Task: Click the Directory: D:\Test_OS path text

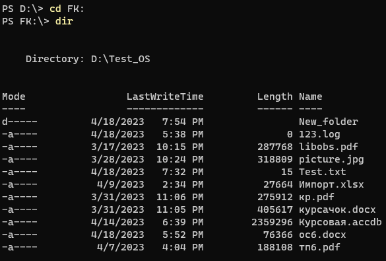Action: click(x=88, y=59)
